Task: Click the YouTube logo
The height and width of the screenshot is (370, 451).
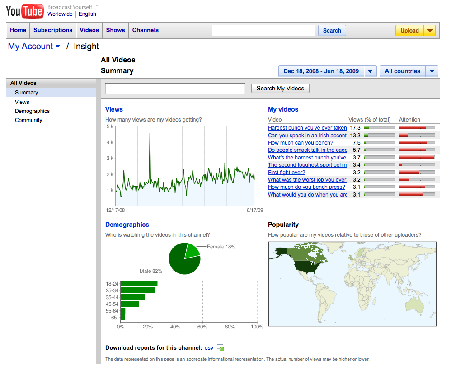Action: [25, 11]
